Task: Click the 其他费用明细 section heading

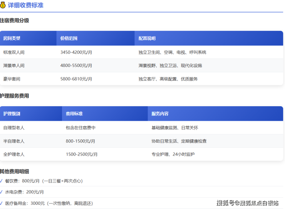Action: pos(15,172)
